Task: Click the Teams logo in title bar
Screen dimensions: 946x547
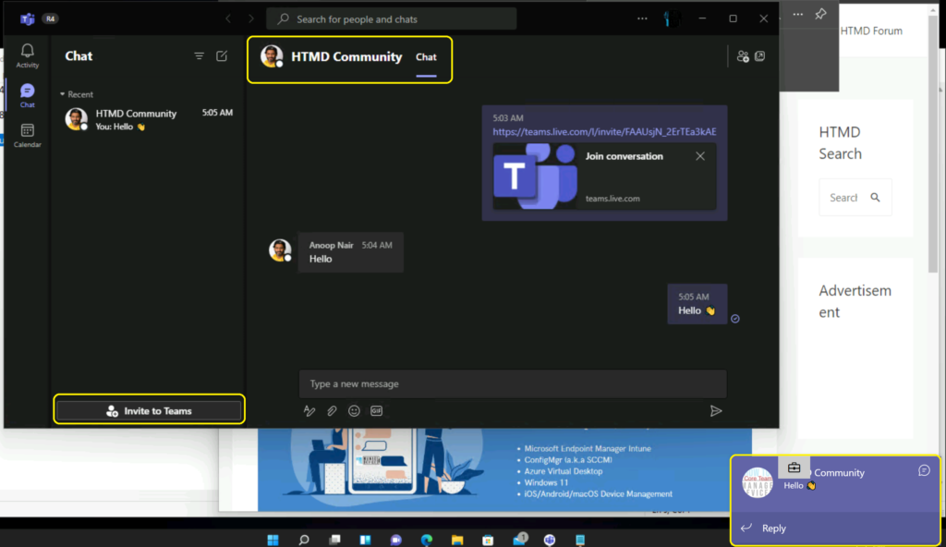Action: click(x=27, y=18)
